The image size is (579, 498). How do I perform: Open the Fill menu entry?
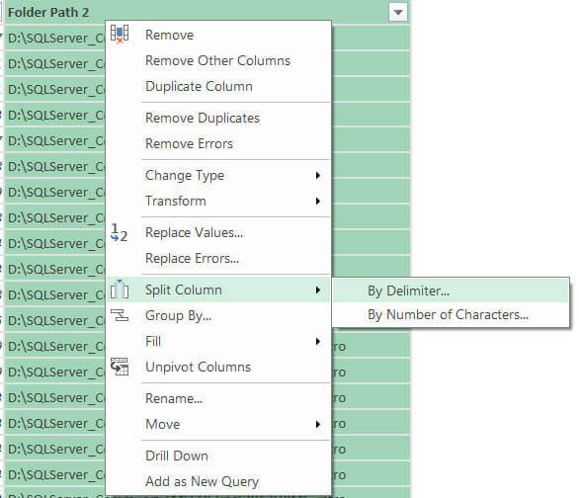click(x=218, y=341)
